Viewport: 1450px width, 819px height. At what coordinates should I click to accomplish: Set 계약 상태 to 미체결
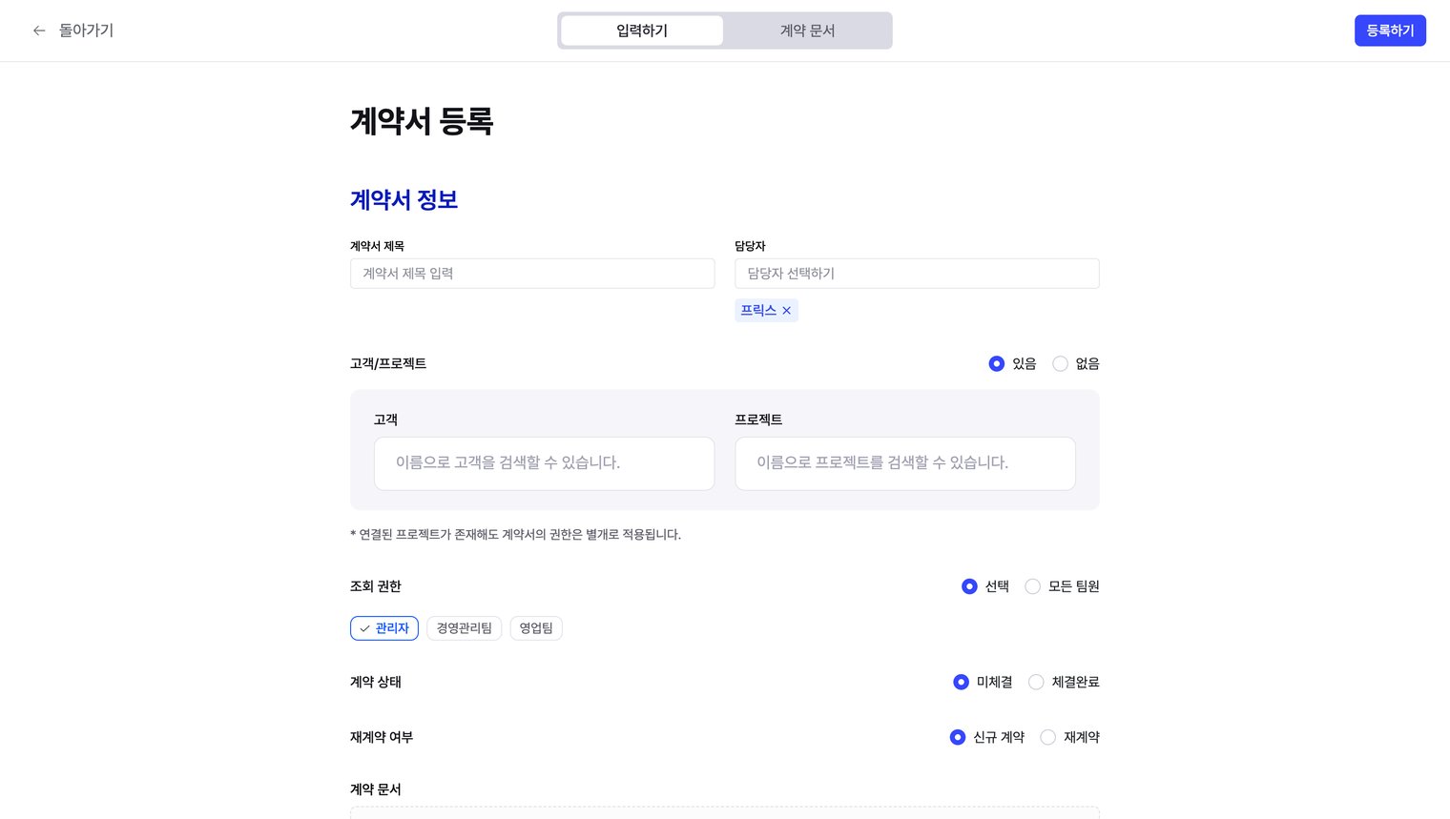pyautogui.click(x=962, y=682)
